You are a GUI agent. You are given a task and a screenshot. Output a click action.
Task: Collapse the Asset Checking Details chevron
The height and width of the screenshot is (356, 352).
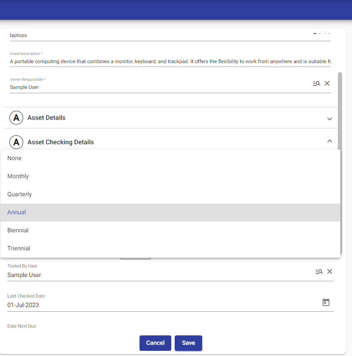click(329, 141)
